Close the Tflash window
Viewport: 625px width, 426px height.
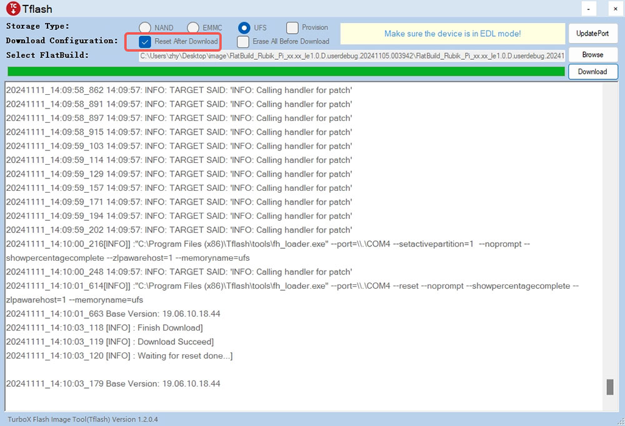point(616,9)
